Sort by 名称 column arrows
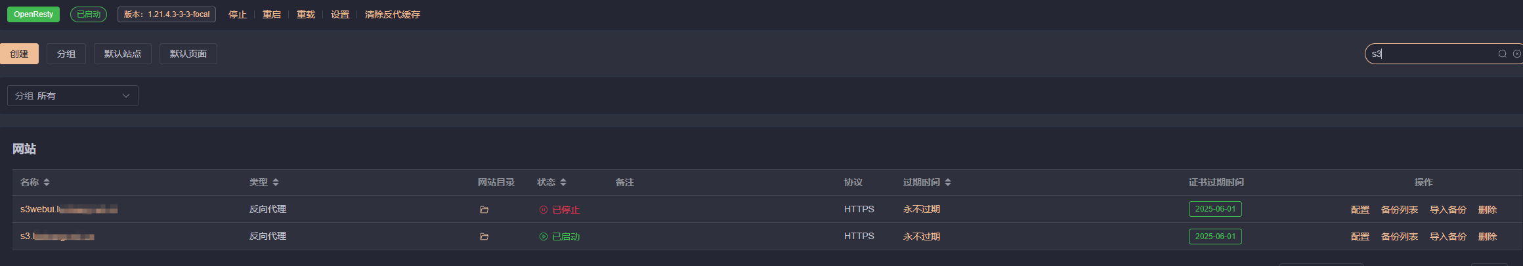1523x266 pixels. click(x=47, y=182)
